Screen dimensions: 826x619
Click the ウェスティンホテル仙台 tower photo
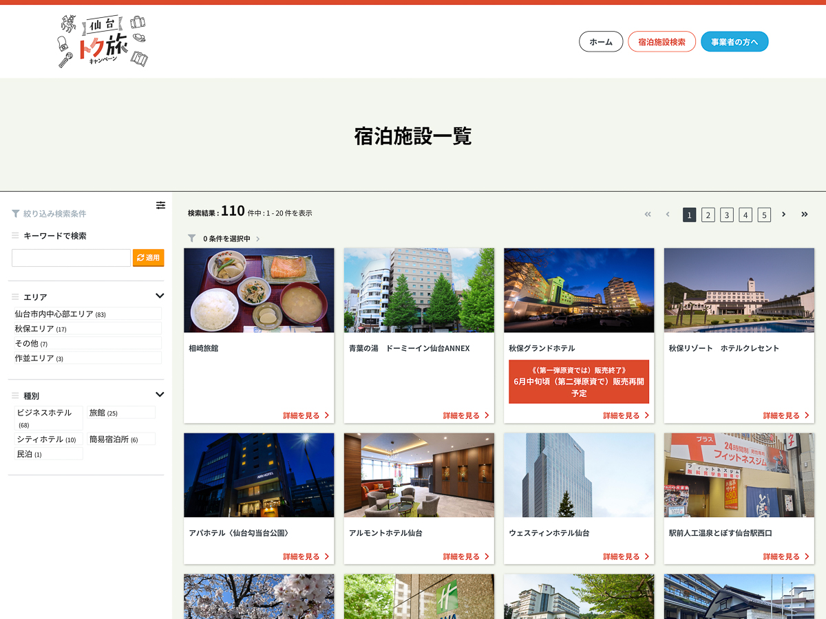(x=579, y=475)
